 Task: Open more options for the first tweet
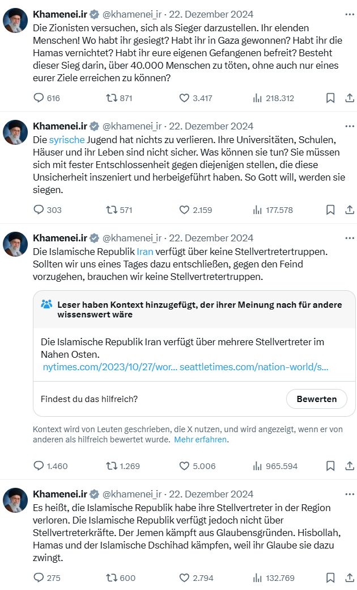[349, 14]
